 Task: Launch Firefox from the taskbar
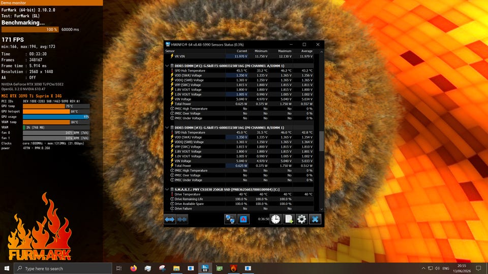click(x=134, y=268)
